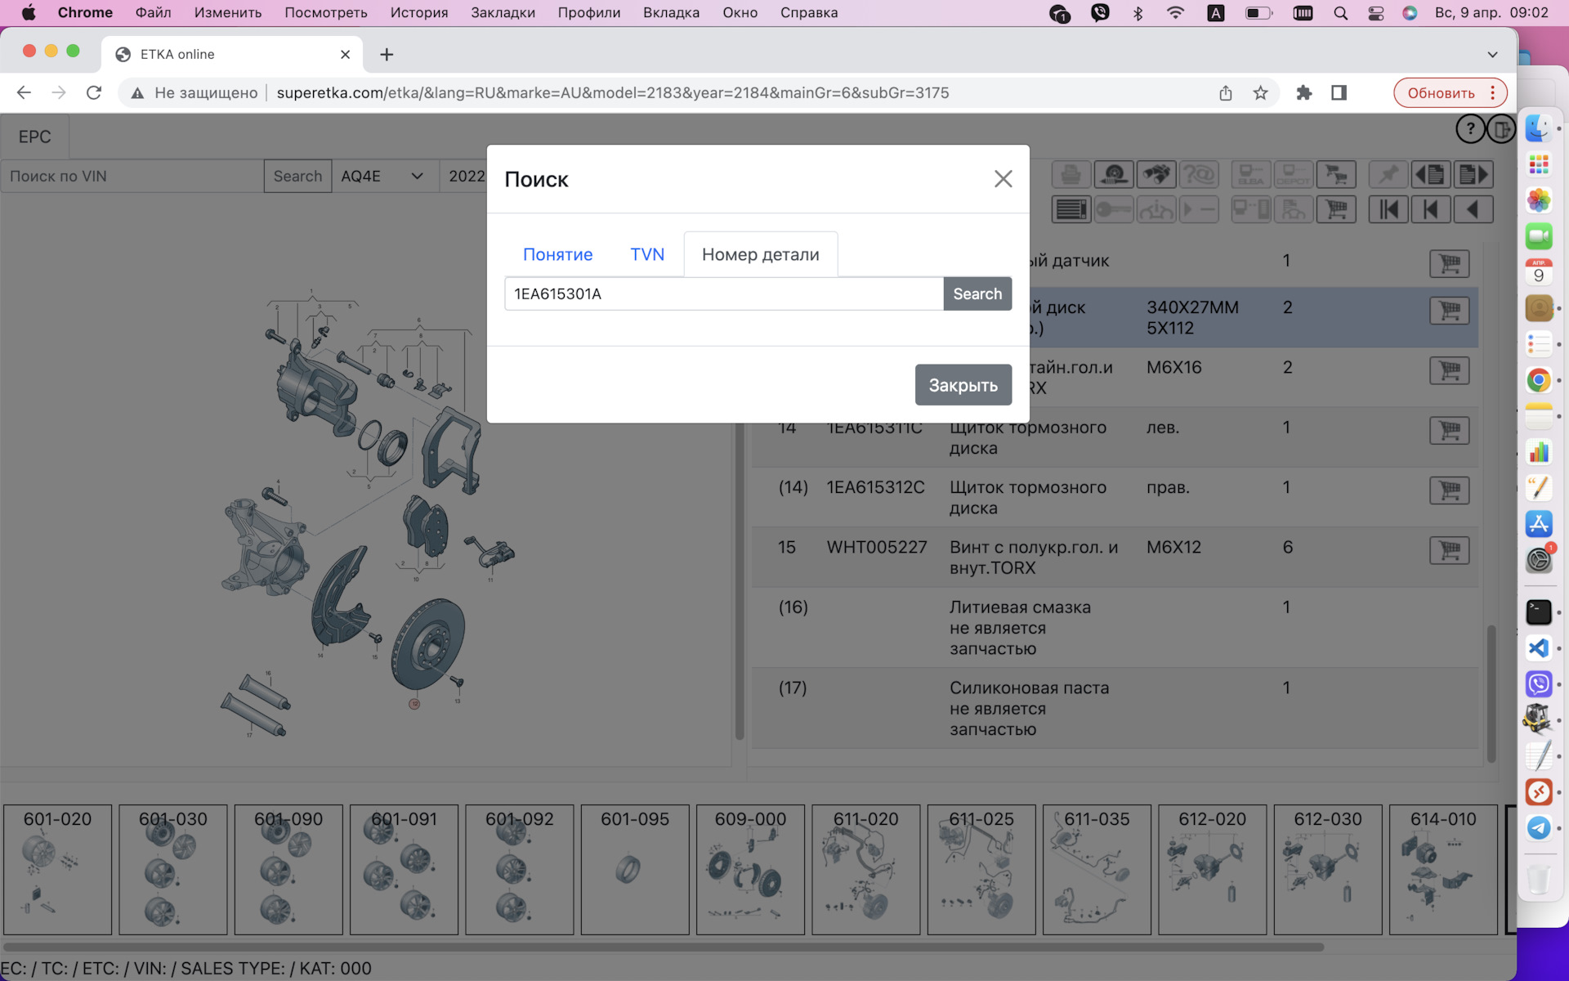The width and height of the screenshot is (1569, 981).
Task: Open the double shopping carts icon
Action: (x=1336, y=174)
